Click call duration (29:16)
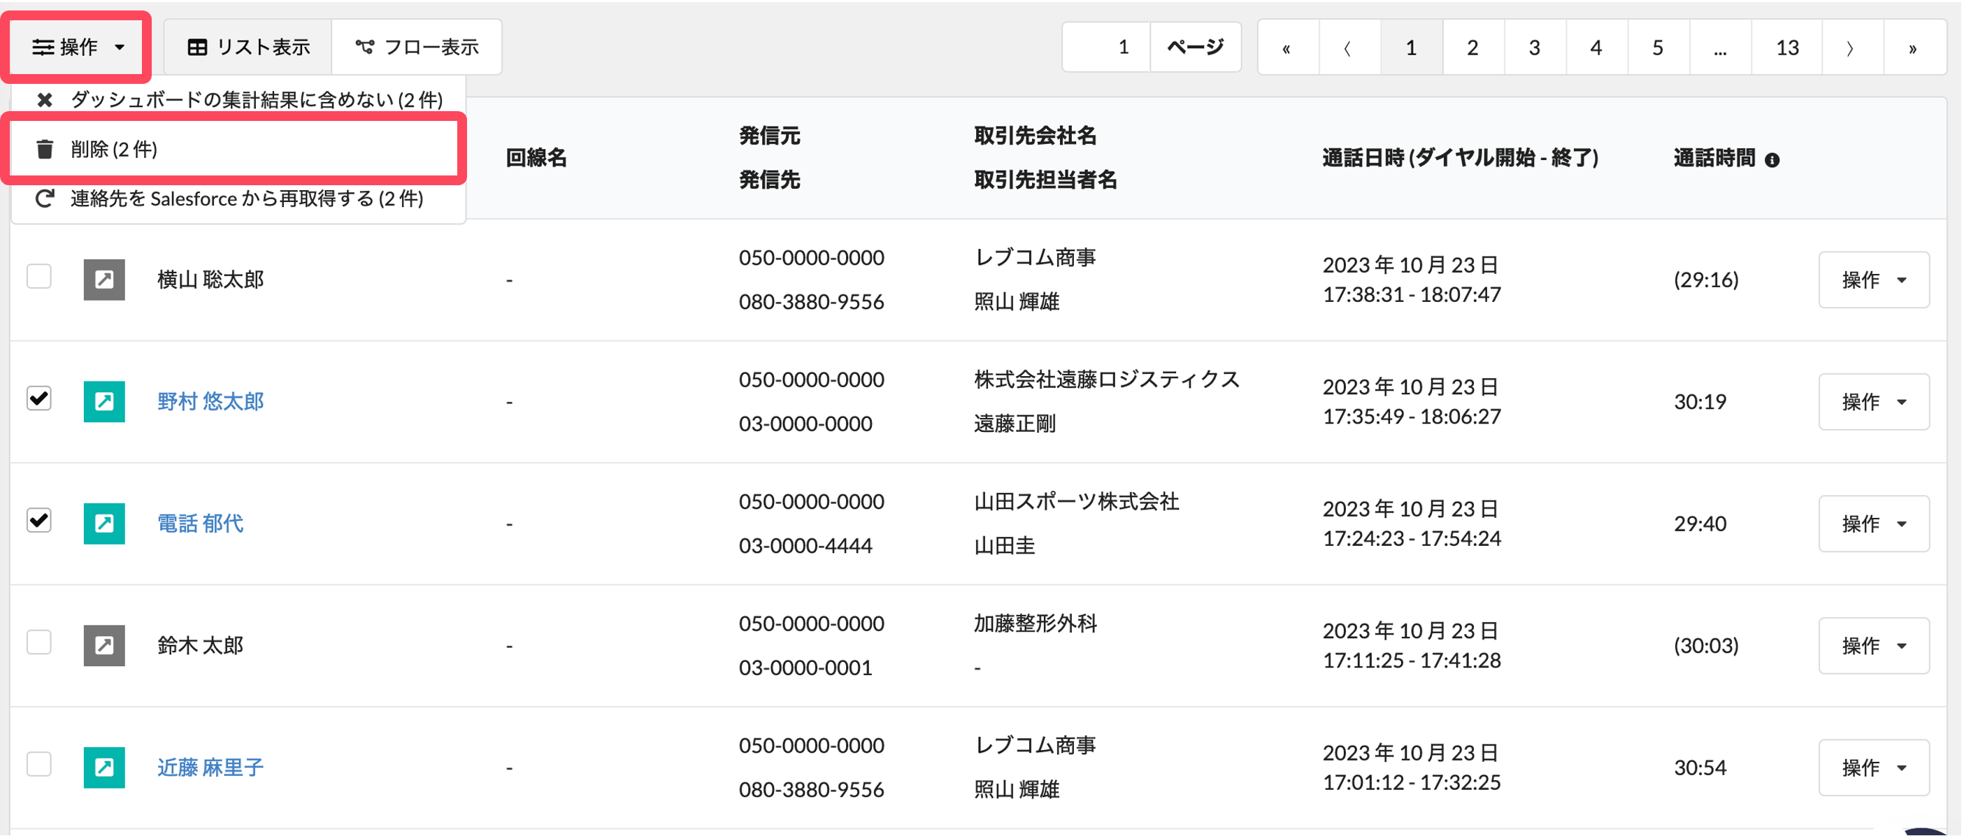Screen dimensions: 1964x836 1706,280
